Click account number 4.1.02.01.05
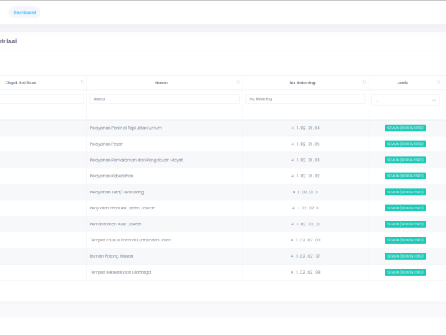The image size is (446, 335). click(305, 144)
